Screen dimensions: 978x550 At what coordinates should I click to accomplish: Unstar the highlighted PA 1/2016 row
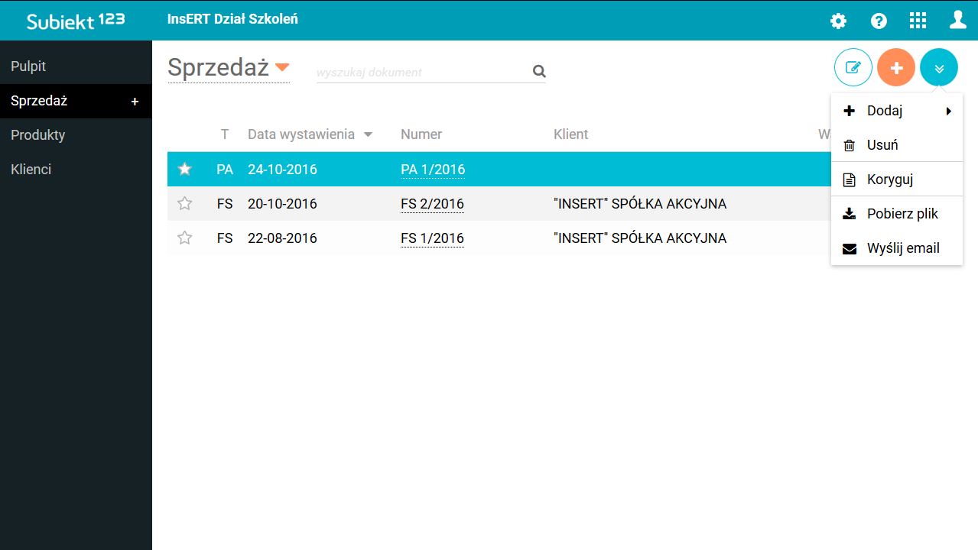[184, 169]
